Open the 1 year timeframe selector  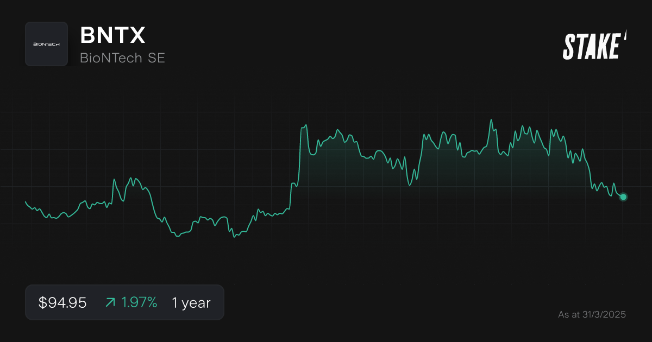click(191, 302)
